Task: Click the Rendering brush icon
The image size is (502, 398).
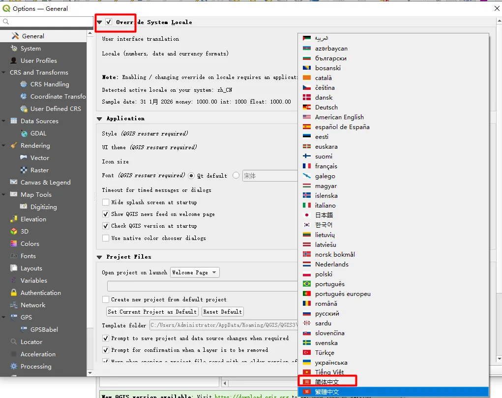Action: [x=14, y=145]
